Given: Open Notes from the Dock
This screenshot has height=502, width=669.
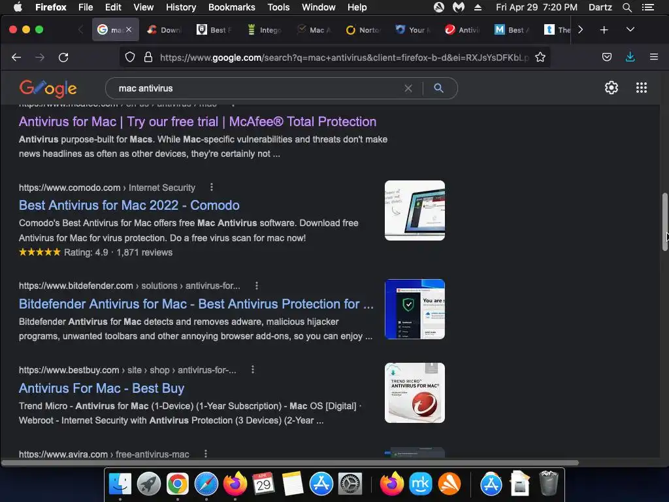Looking at the screenshot, I should point(292,484).
